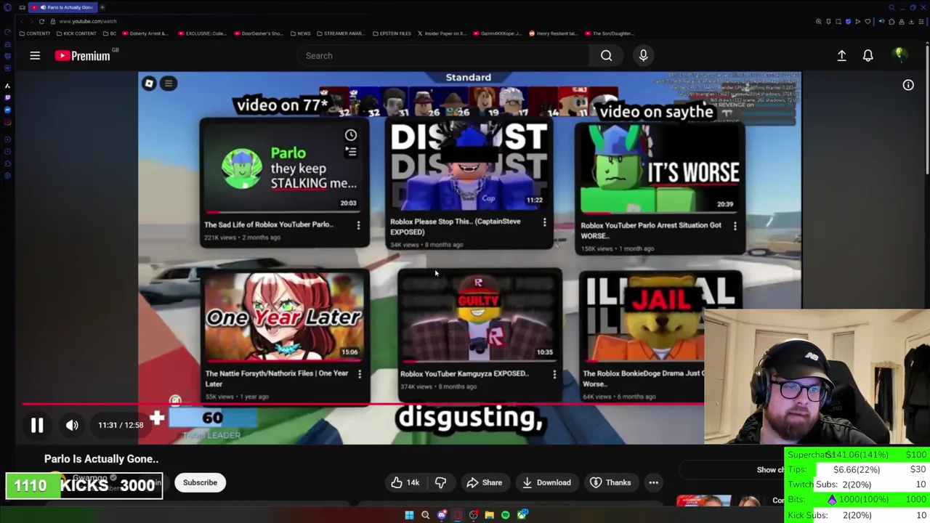Open the KICK CONTENT bookmarks folder

[77, 33]
